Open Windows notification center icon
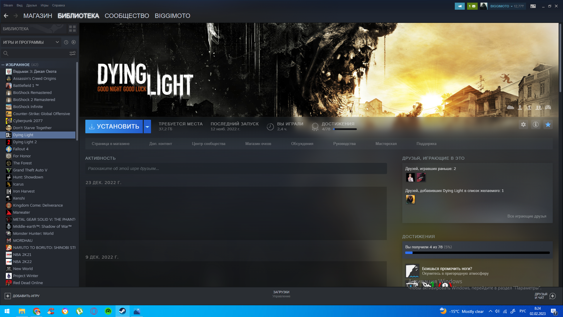Viewport: 563px width, 317px height. 554,311
